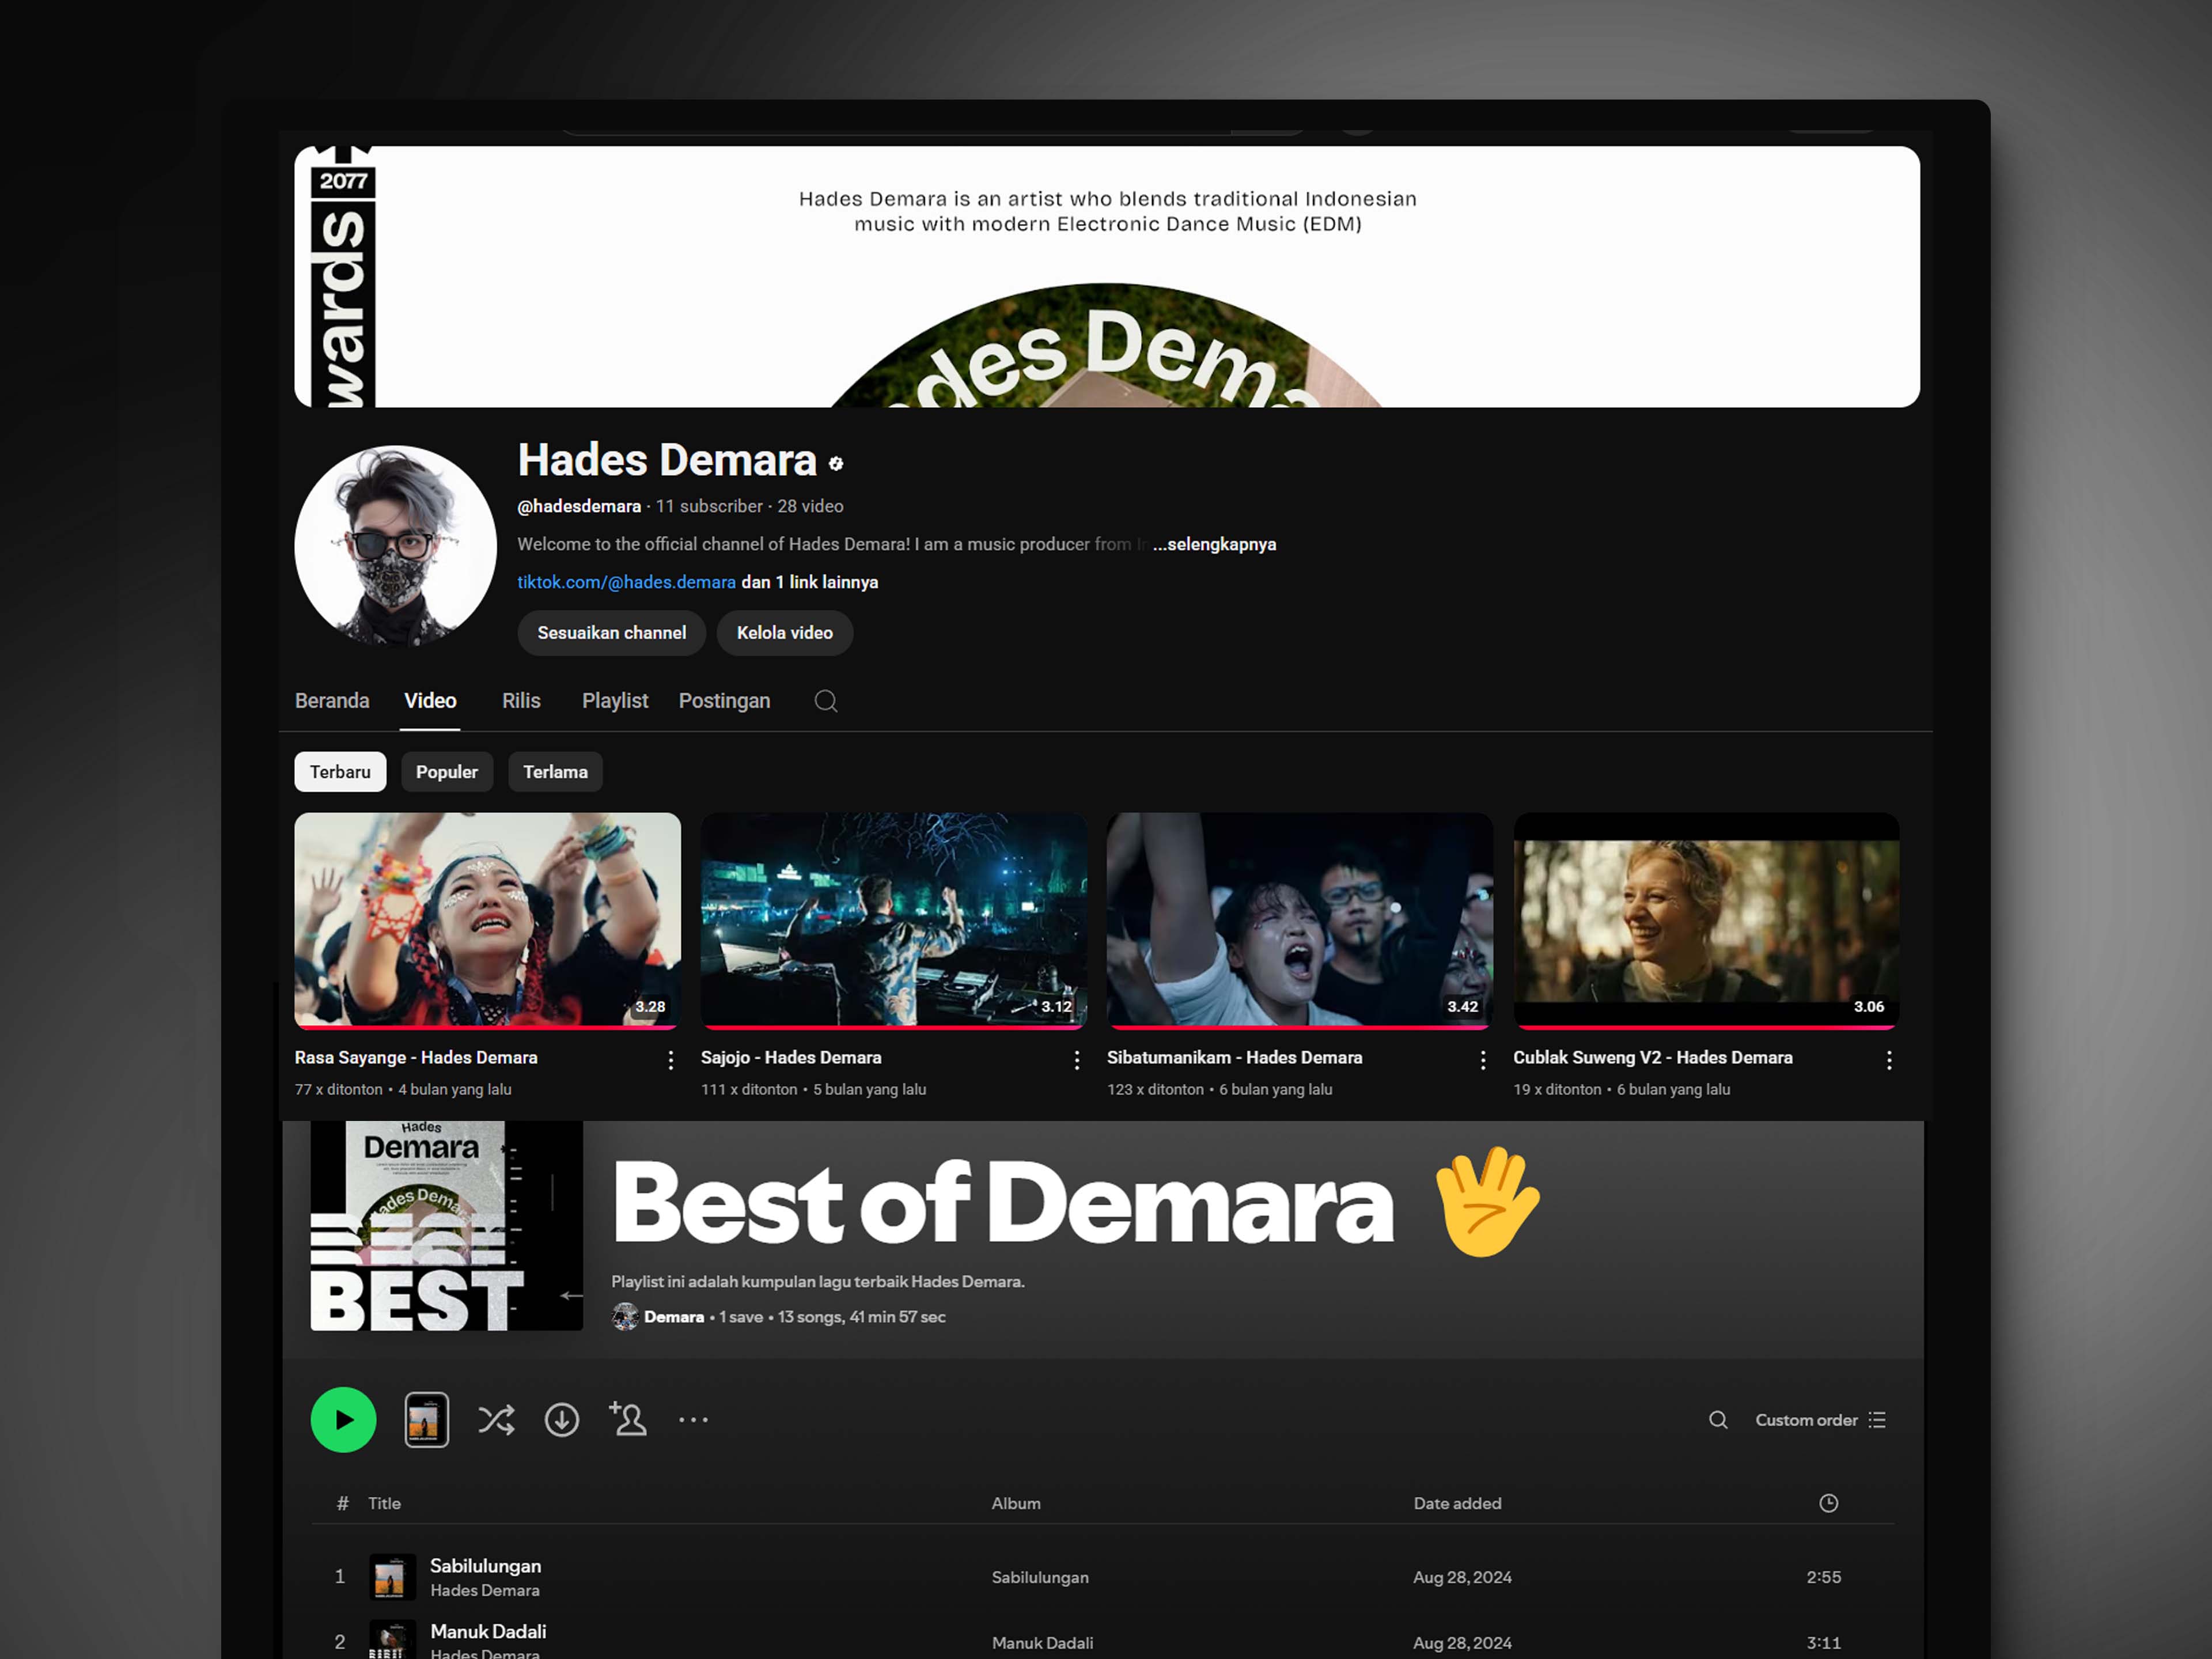Open options menu for Rasa Sayange video
The width and height of the screenshot is (2212, 1659).
[x=670, y=1060]
